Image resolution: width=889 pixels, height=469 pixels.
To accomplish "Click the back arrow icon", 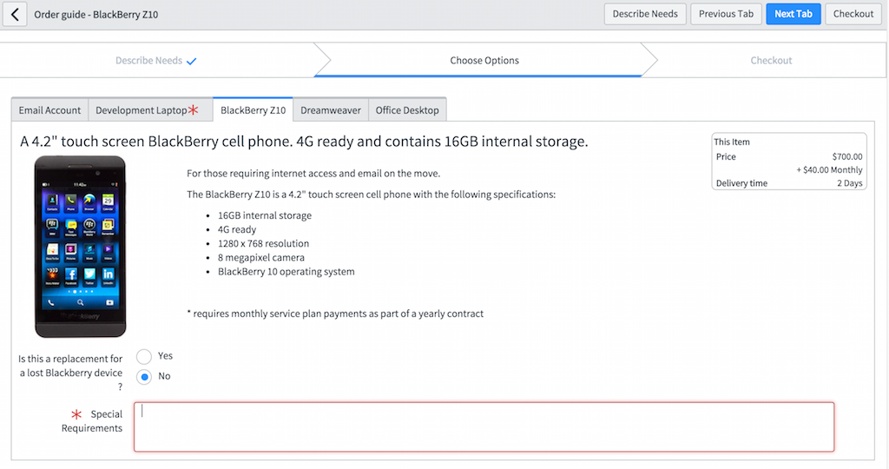I will (15, 14).
